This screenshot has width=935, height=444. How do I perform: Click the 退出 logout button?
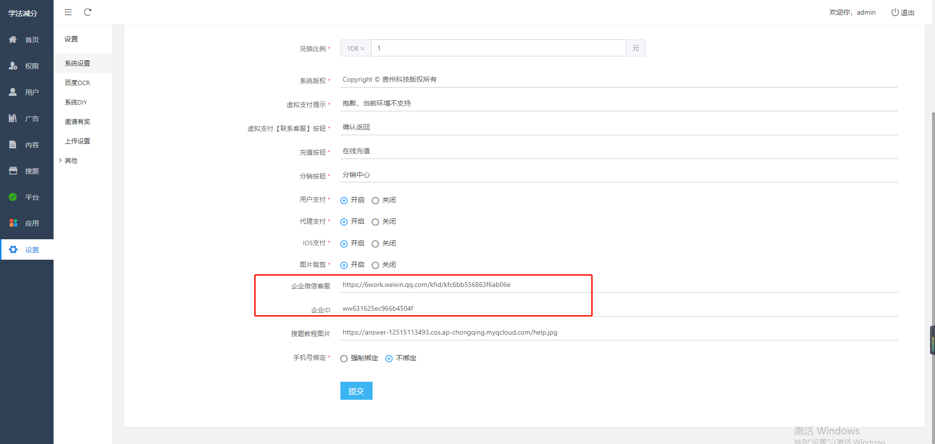click(x=903, y=13)
